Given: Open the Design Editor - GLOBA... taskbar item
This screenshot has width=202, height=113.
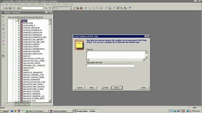Looking at the screenshot, I should click(x=85, y=111).
